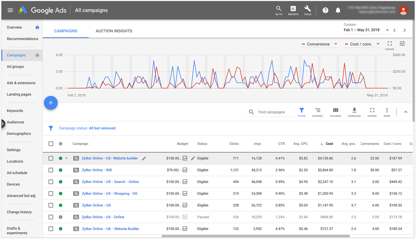Open the More three-dots menu
This screenshot has width=416, height=239.
pyautogui.click(x=387, y=112)
